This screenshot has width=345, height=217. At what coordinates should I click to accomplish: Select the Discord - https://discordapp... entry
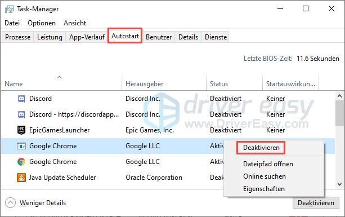tap(74, 114)
